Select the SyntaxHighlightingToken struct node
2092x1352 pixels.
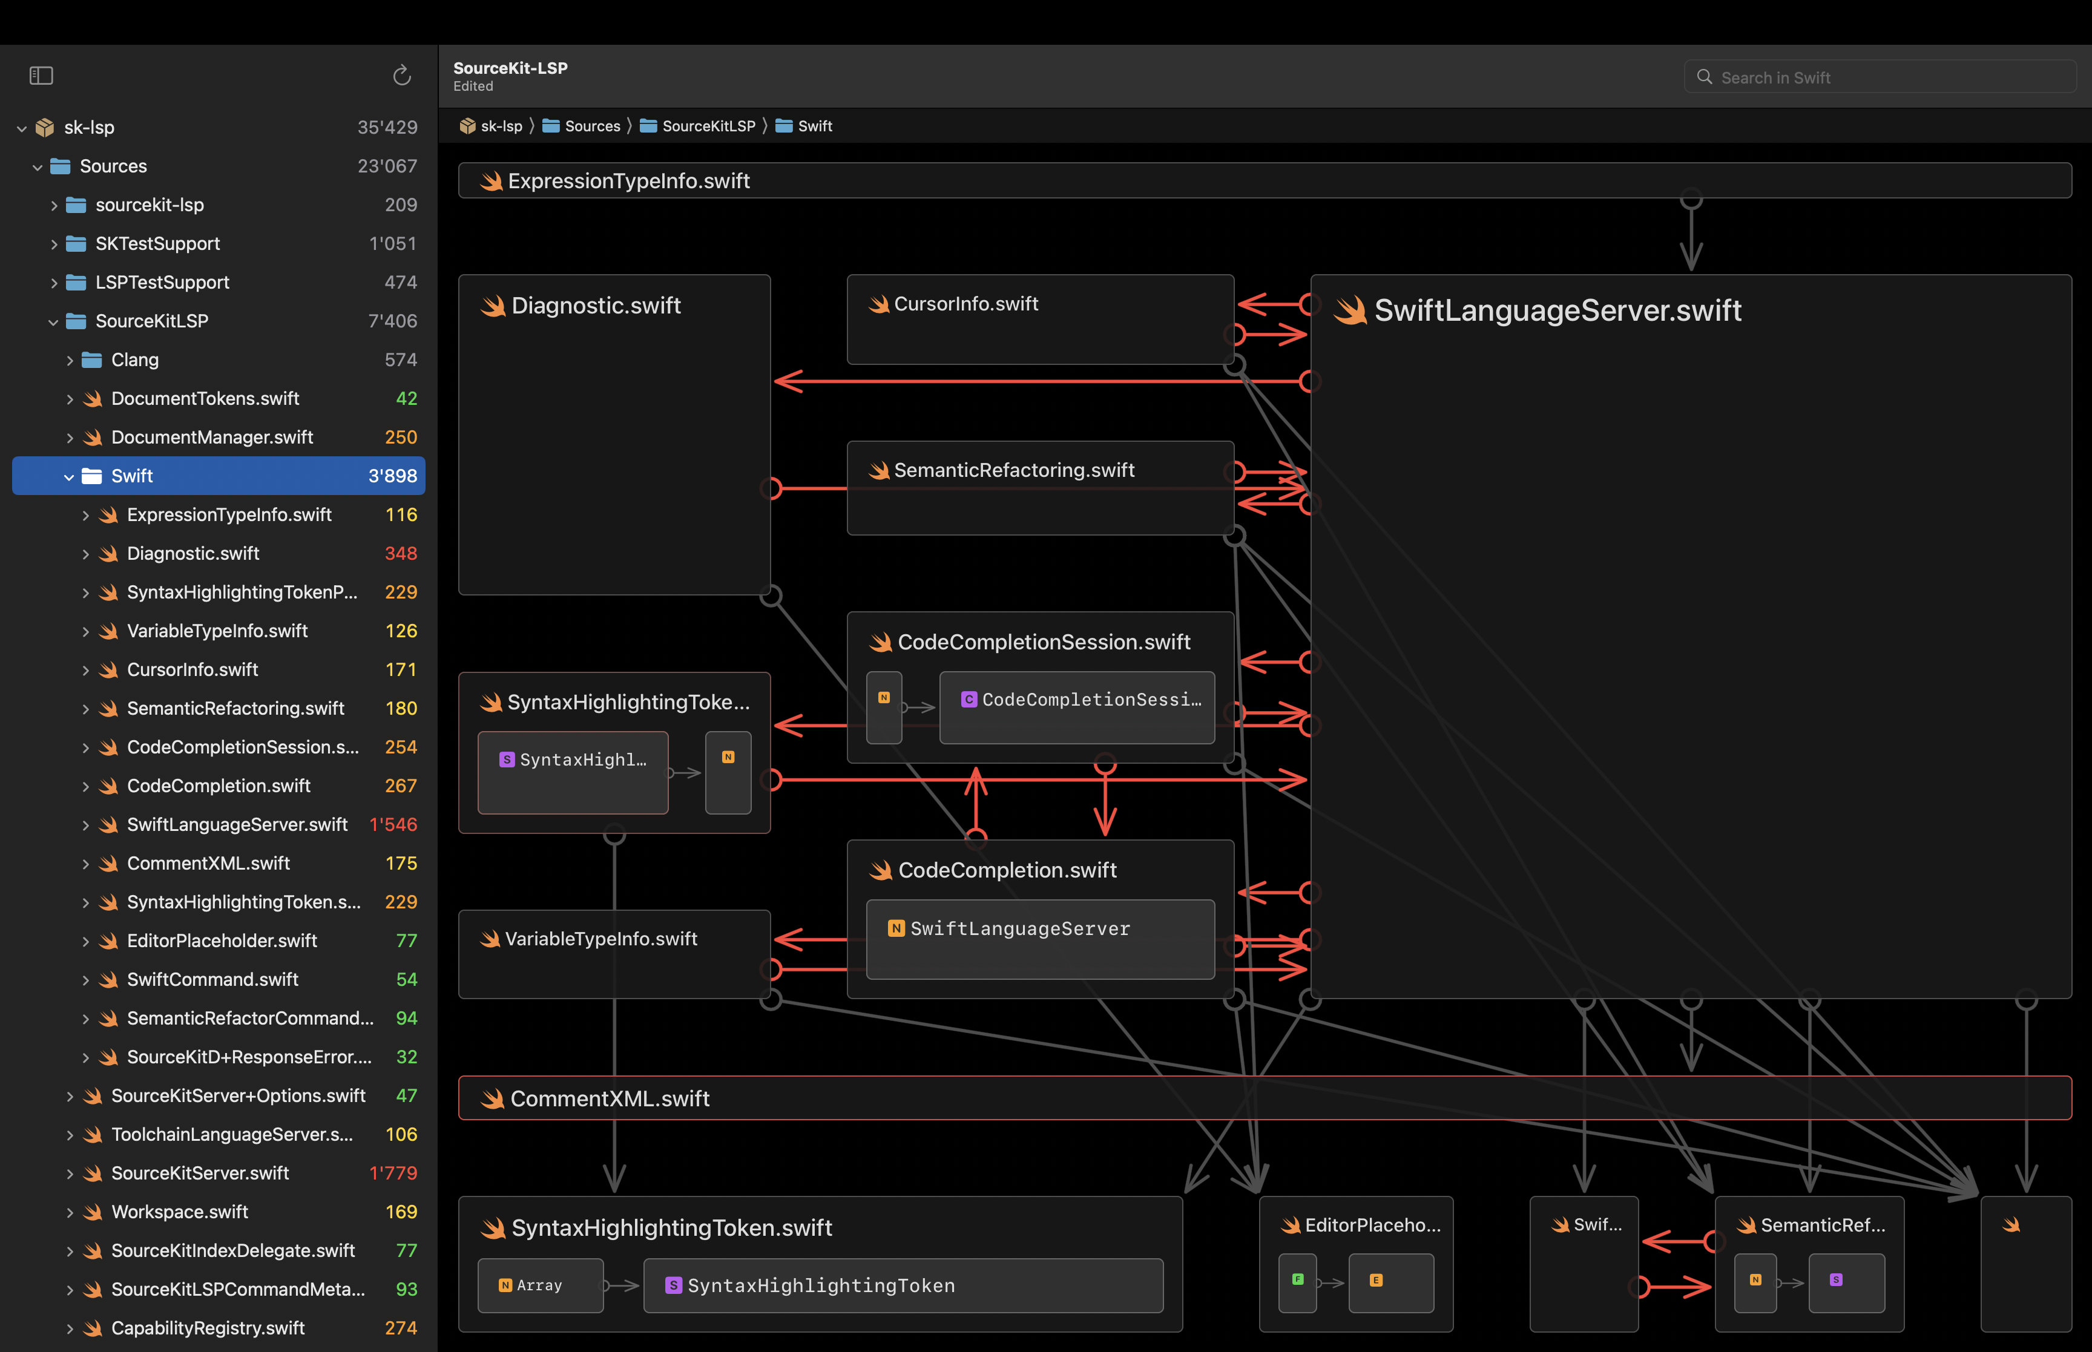903,1285
